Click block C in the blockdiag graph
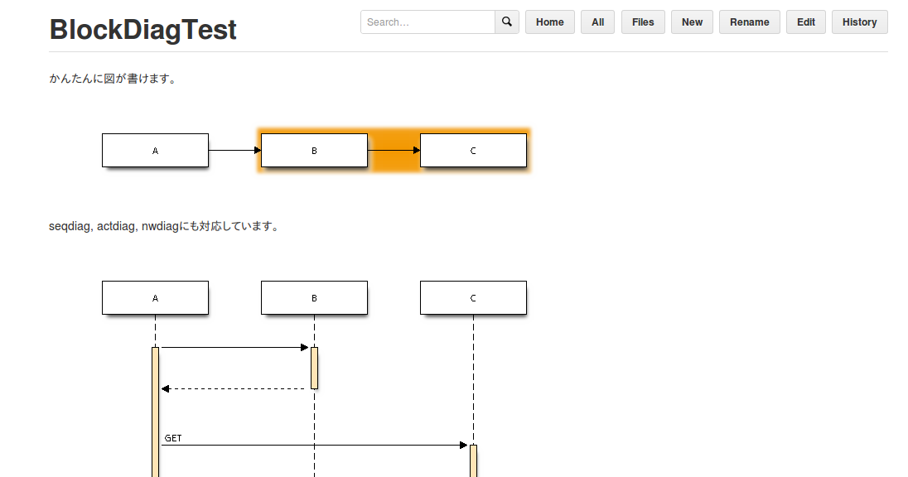908x477 pixels. click(473, 150)
